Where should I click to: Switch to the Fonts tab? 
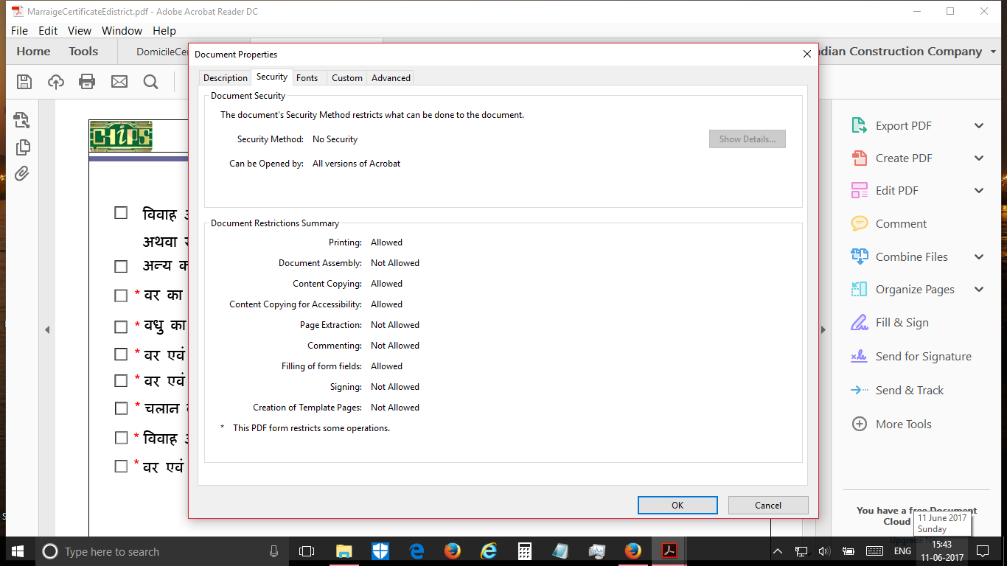pos(308,77)
